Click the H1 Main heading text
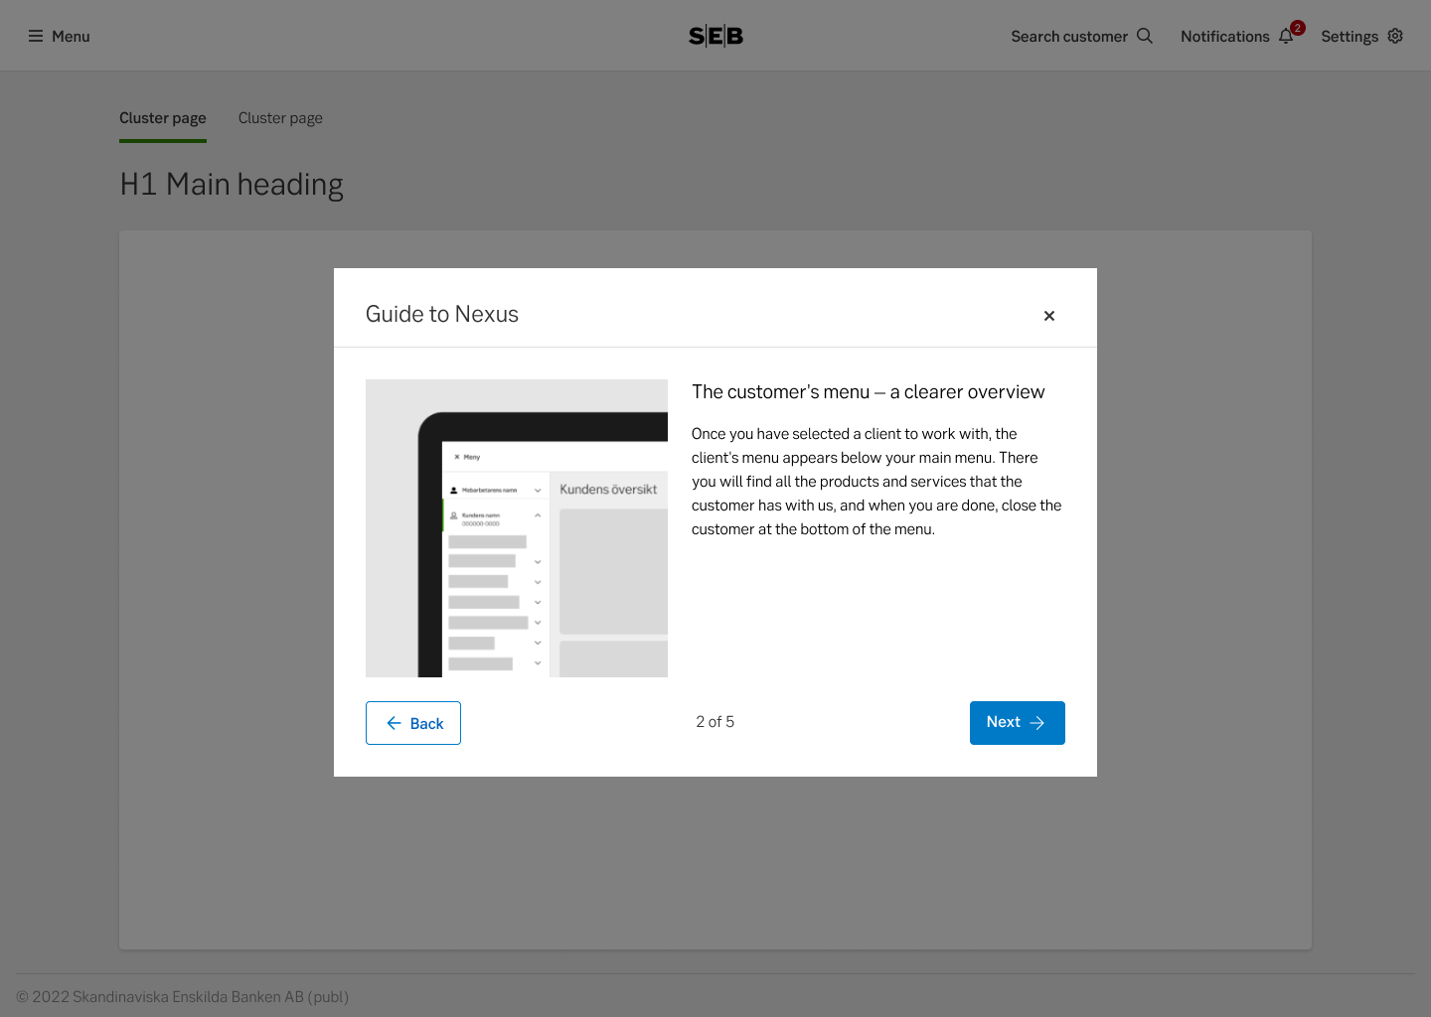 (232, 185)
